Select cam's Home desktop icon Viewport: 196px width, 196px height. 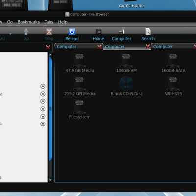[x=131, y=4]
